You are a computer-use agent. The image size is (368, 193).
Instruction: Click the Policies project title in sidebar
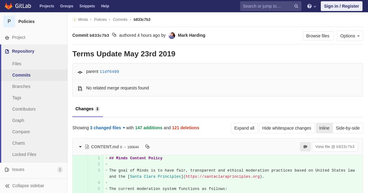(x=26, y=21)
